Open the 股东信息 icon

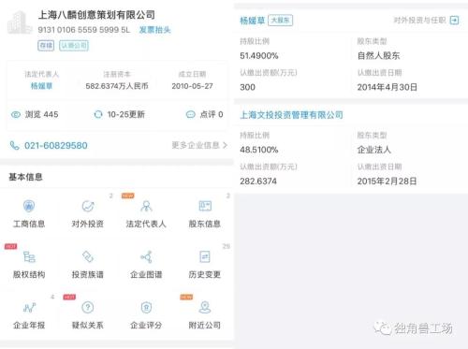[205, 206]
